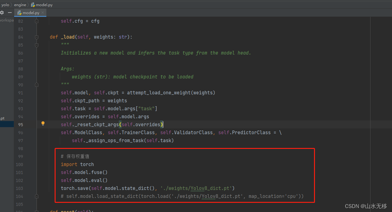Click 'self.model.fuse()' line
392x212 pixels.
[x=84, y=172]
